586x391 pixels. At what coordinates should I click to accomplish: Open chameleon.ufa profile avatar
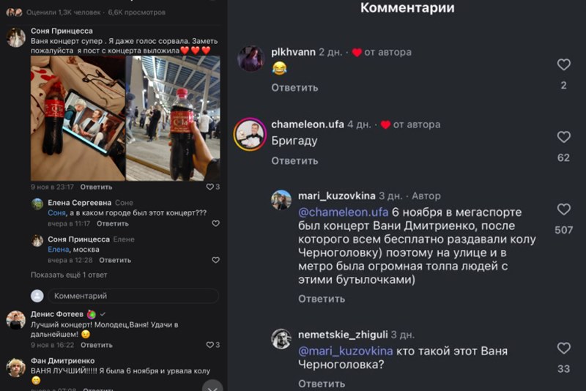[250, 135]
